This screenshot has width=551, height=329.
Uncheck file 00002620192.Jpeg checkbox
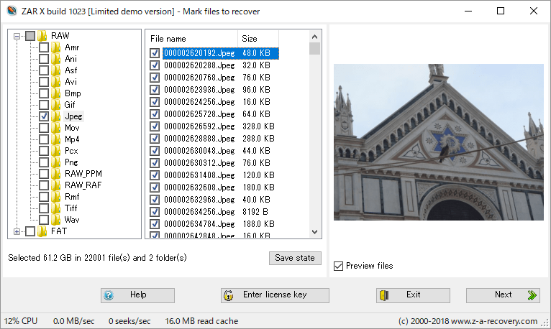[155, 53]
